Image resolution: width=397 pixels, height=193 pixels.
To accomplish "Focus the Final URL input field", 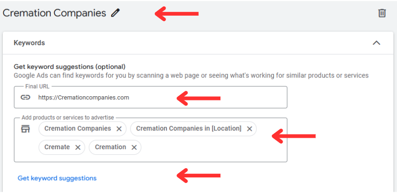I will tap(150, 97).
